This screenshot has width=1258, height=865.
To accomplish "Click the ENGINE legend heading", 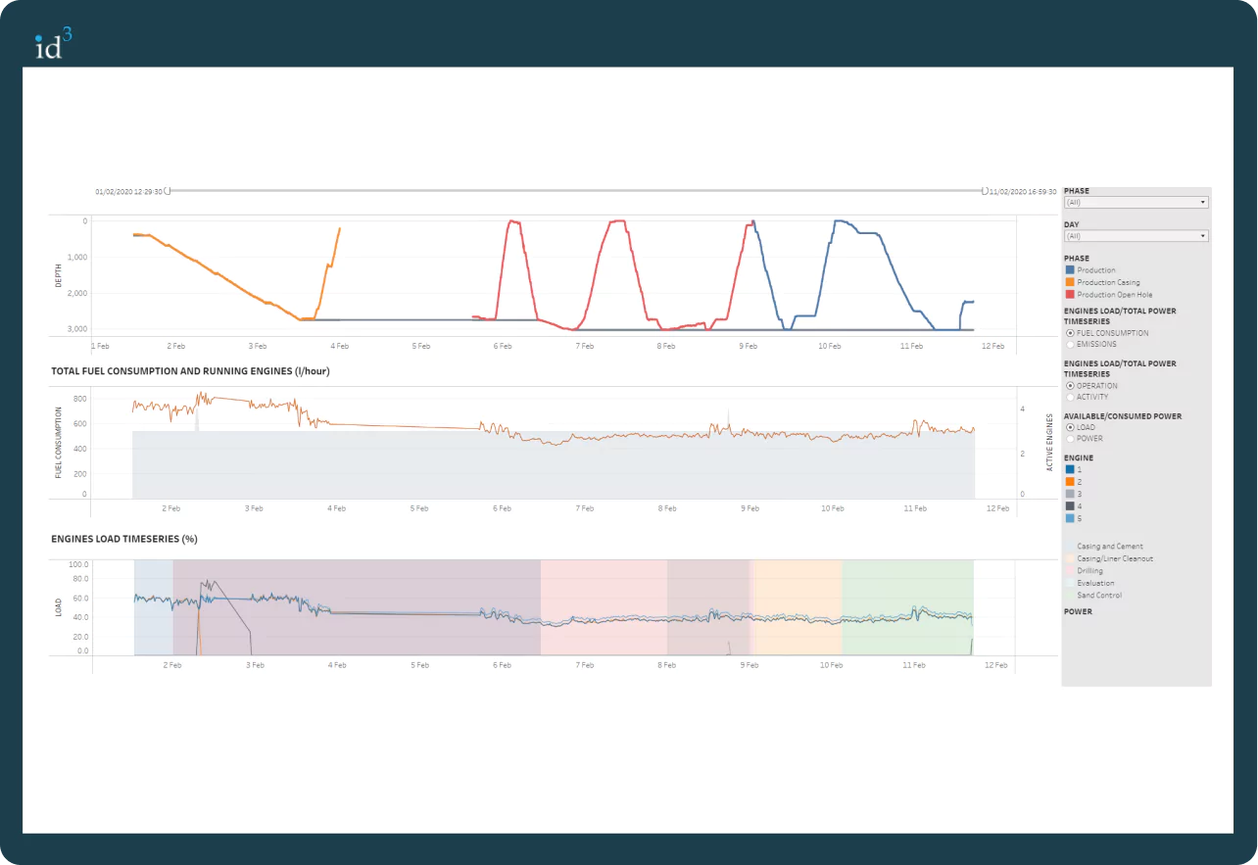I will (x=1079, y=457).
